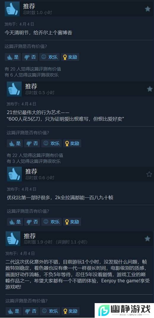The width and height of the screenshot is (154, 318).
Task: Click the thumbs-up image of the first review
Action: [12, 9]
